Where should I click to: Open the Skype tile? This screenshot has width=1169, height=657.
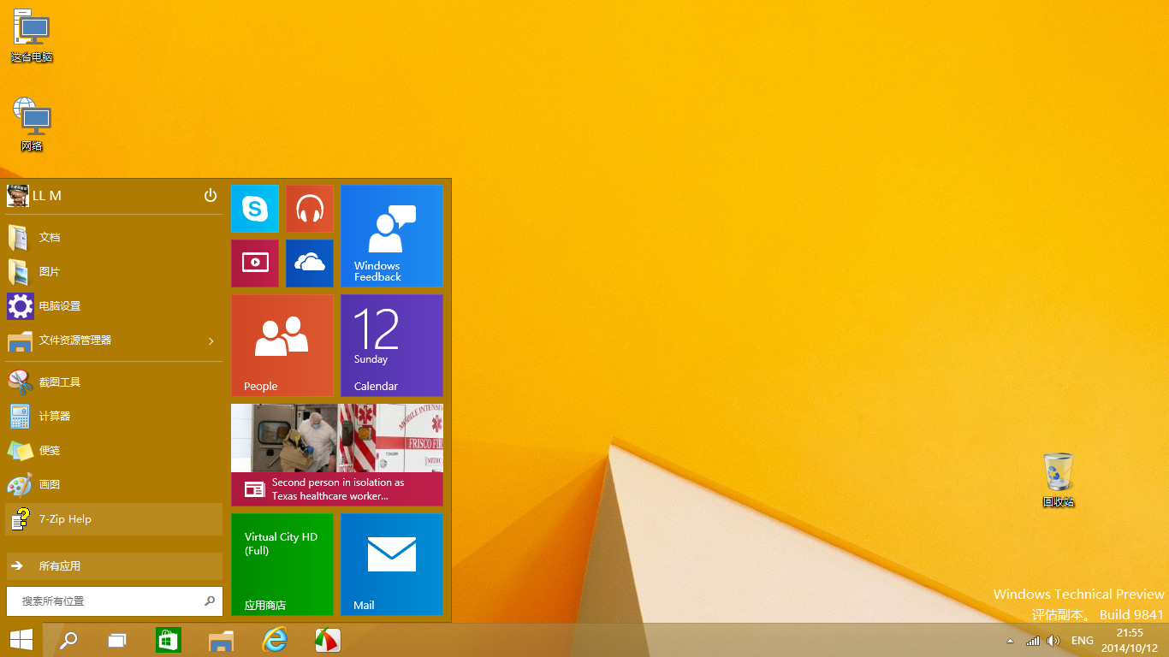[255, 209]
